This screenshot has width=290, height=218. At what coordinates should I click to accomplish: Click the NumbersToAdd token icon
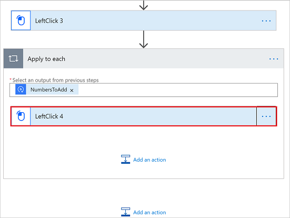pyautogui.click(x=21, y=90)
